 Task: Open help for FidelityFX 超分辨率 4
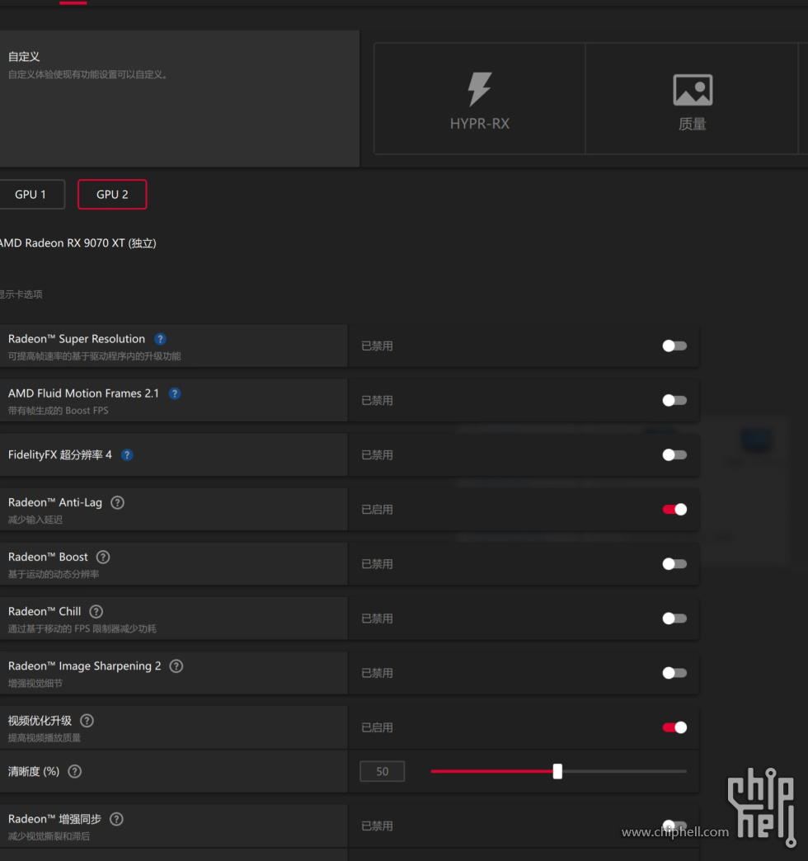(x=127, y=454)
